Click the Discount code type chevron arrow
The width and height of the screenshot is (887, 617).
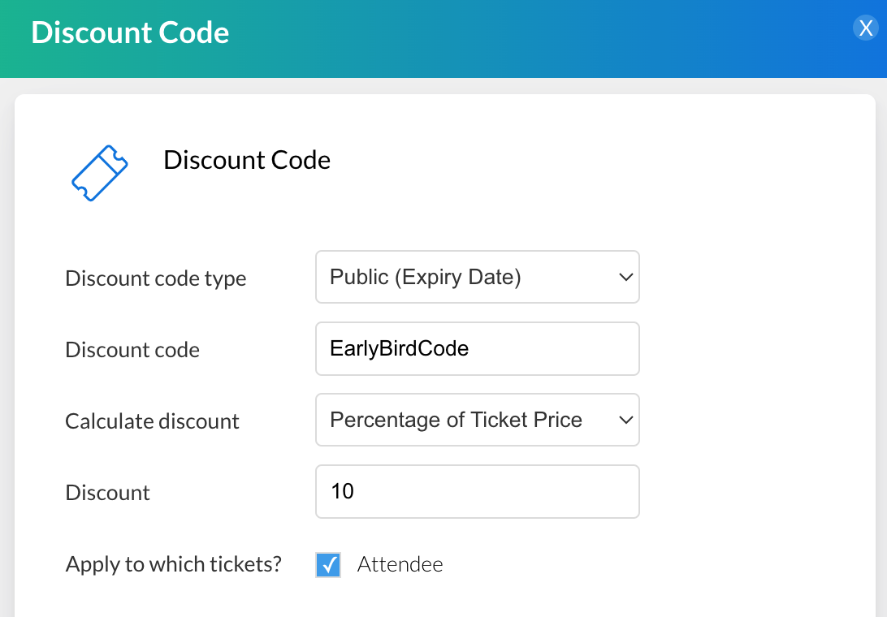625,278
